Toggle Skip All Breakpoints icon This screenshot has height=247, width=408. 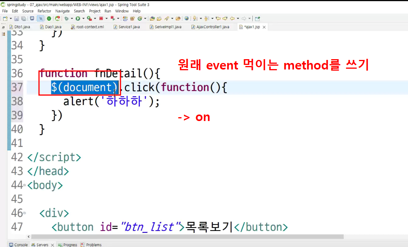point(41,18)
